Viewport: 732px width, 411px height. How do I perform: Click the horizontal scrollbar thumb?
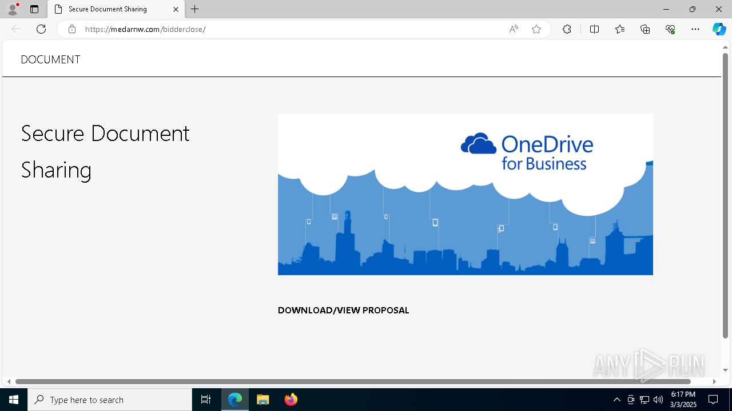tap(353, 381)
